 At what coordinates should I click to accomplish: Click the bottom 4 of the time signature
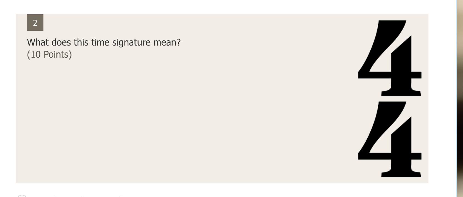coord(390,139)
